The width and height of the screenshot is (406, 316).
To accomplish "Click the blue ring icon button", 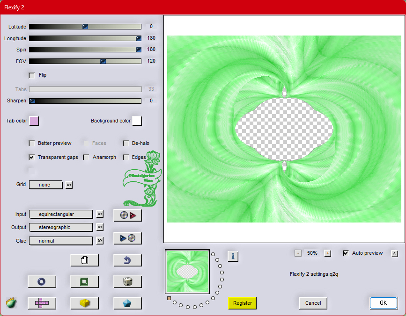I will pos(42,281).
